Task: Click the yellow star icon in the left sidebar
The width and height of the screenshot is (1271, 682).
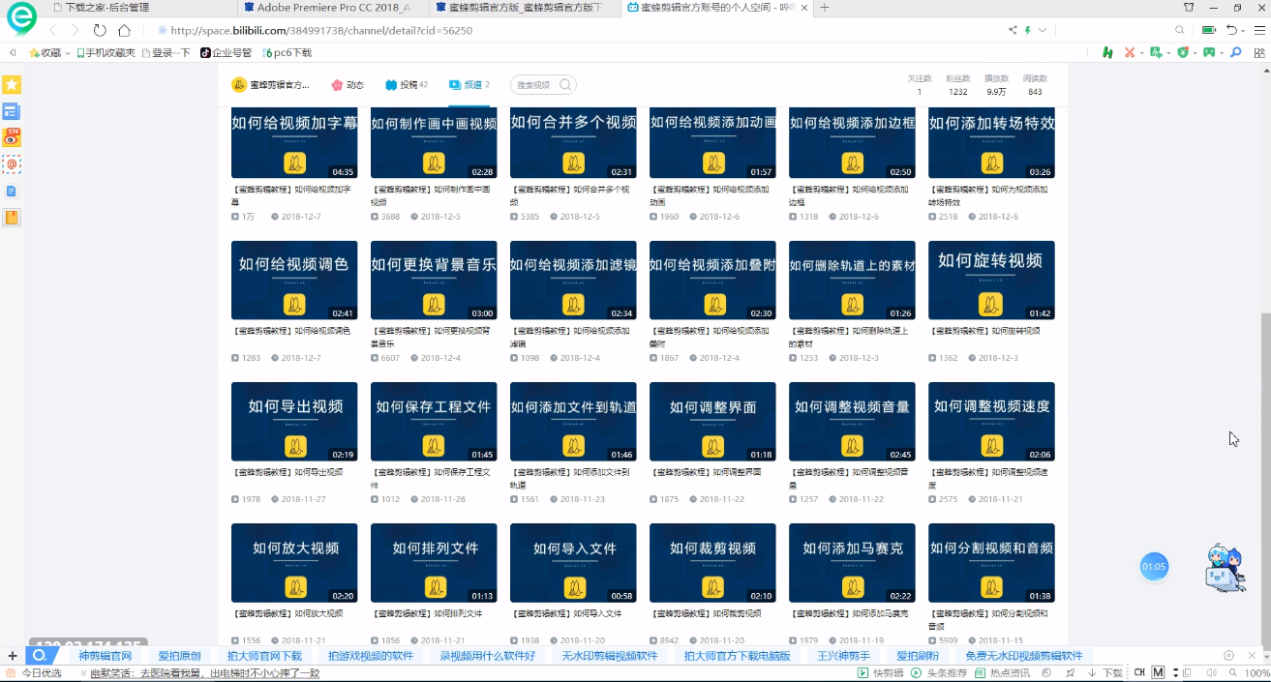Action: 11,85
